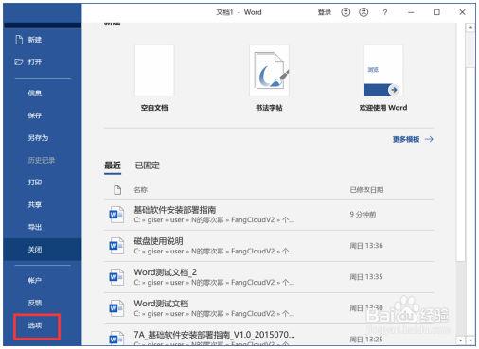Viewport: 479px width, 349px height.
Task: Click the 新建 page icon in sidebar
Action: click(19, 40)
